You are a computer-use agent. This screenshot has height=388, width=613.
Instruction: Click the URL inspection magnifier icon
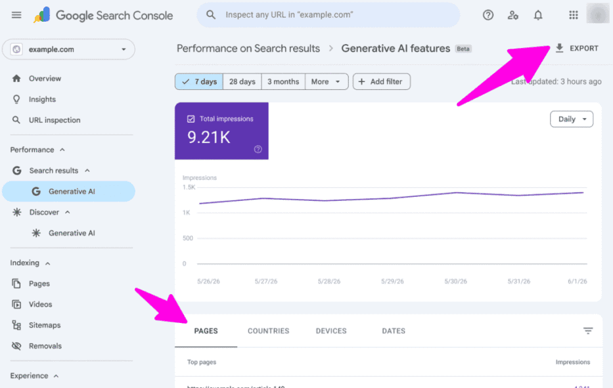coord(16,120)
